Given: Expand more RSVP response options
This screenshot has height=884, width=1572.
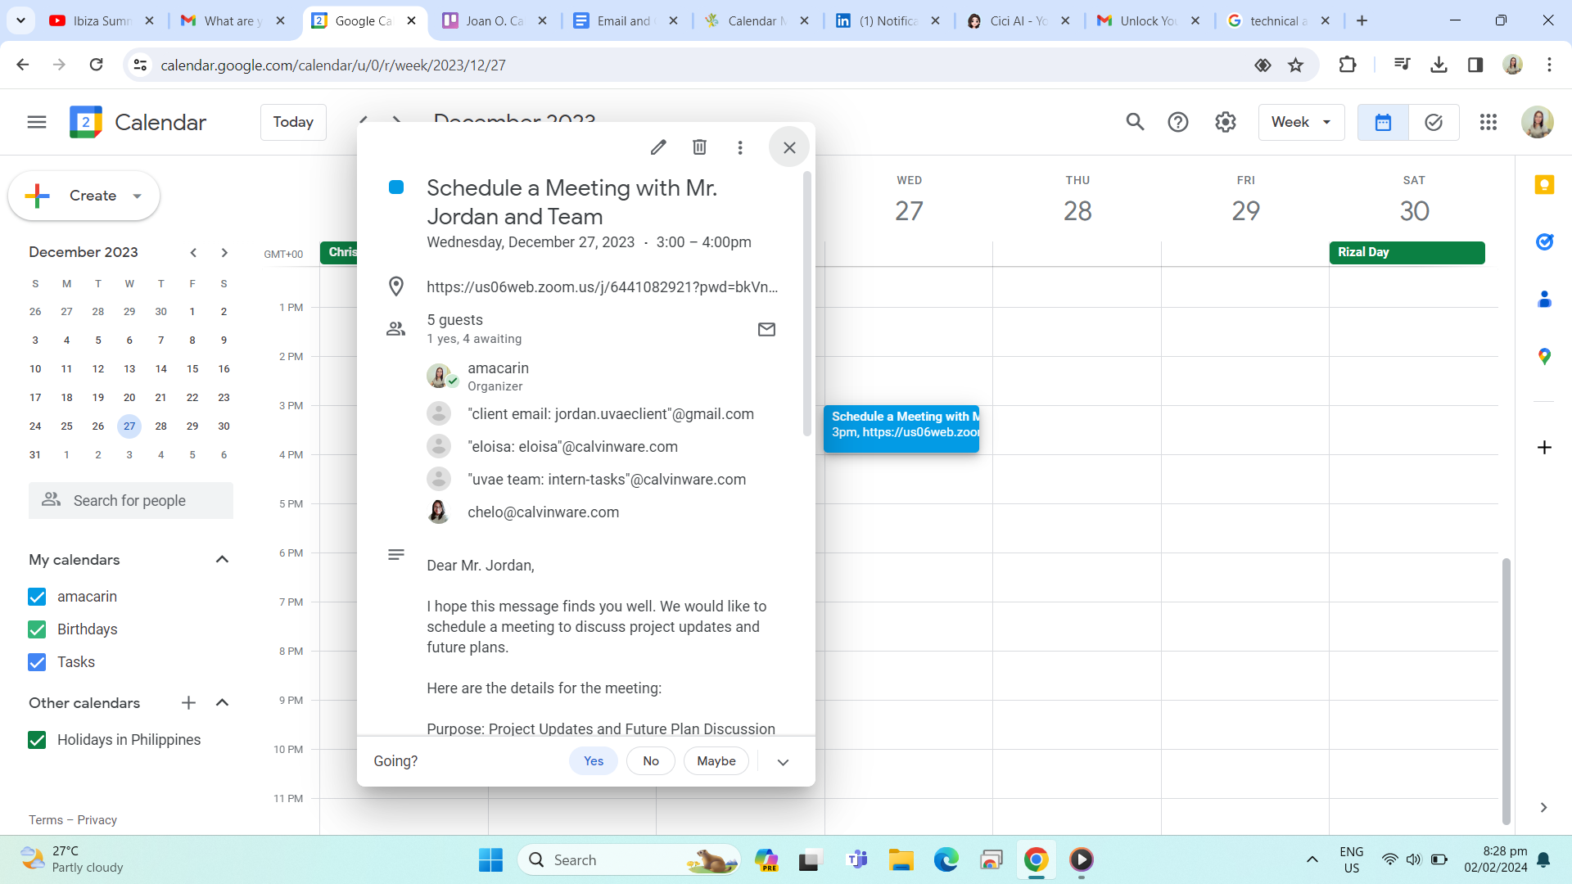Looking at the screenshot, I should pyautogui.click(x=783, y=761).
